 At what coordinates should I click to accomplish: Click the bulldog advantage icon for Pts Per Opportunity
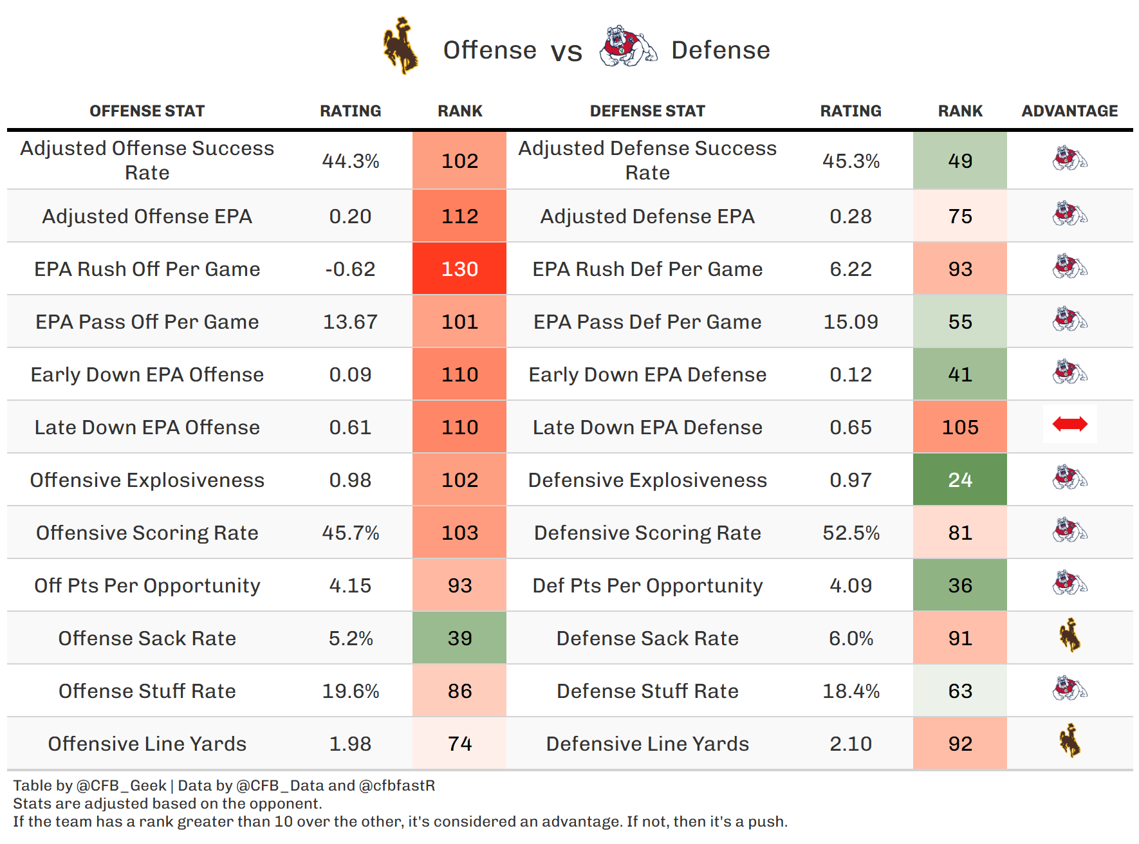click(x=1070, y=583)
